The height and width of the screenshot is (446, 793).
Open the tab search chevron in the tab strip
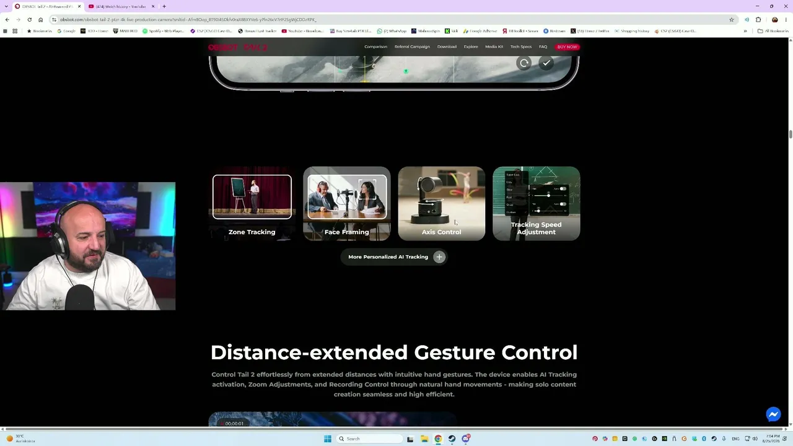tap(7, 6)
